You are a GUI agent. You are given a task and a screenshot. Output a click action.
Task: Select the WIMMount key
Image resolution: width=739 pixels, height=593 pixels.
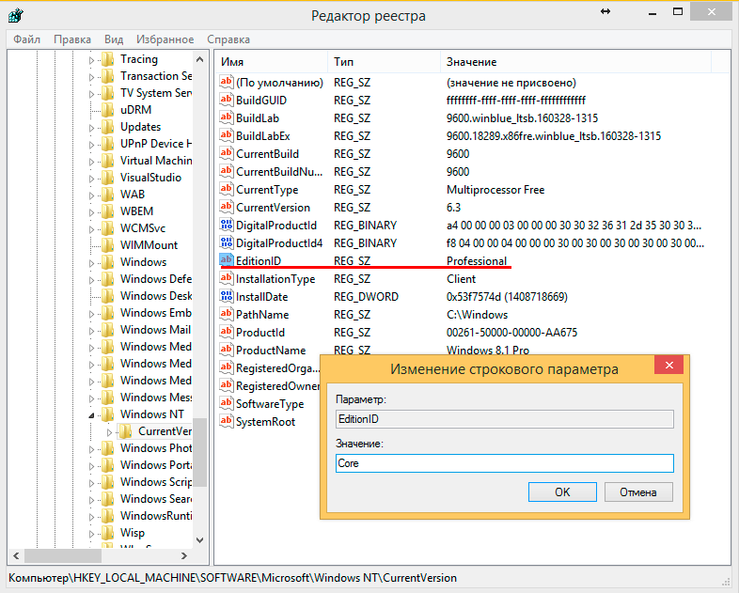(x=149, y=245)
